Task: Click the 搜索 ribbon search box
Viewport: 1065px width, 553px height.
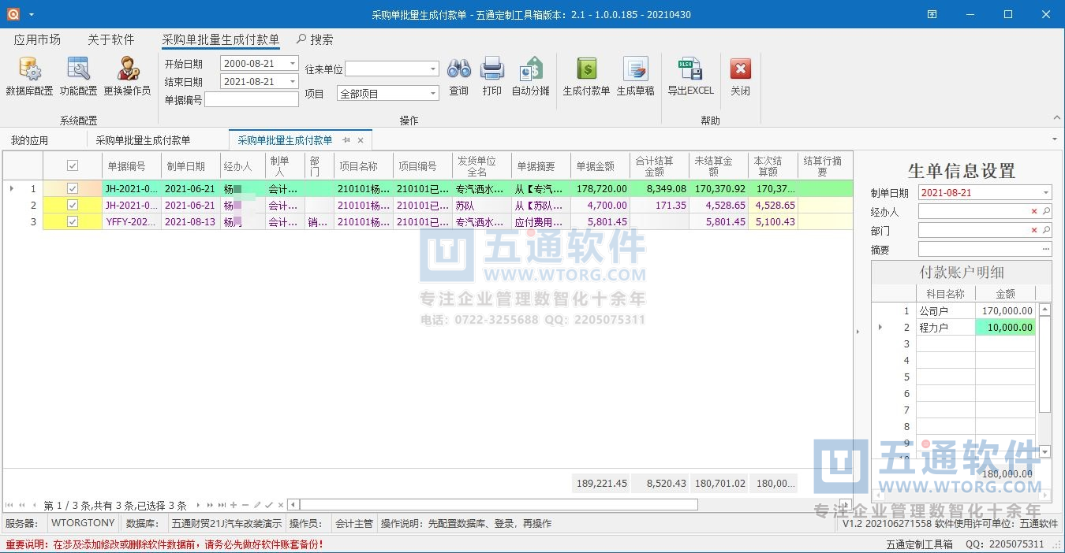Action: [315, 39]
